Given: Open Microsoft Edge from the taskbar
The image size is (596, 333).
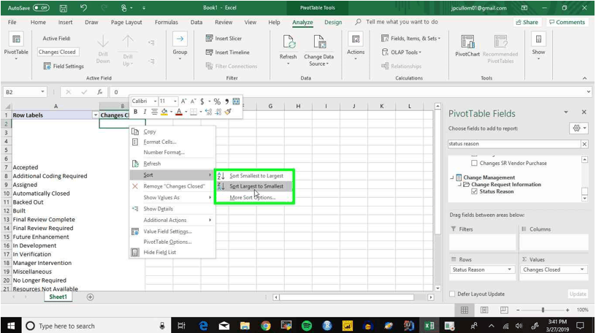Looking at the screenshot, I should coord(204,326).
